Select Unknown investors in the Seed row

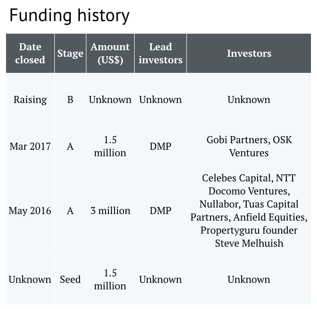pyautogui.click(x=249, y=279)
